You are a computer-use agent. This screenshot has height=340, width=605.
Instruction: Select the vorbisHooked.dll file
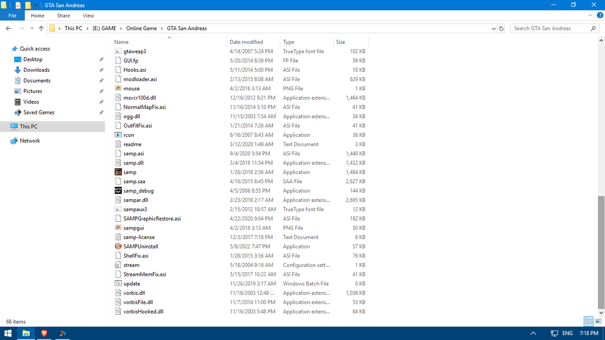(x=143, y=312)
